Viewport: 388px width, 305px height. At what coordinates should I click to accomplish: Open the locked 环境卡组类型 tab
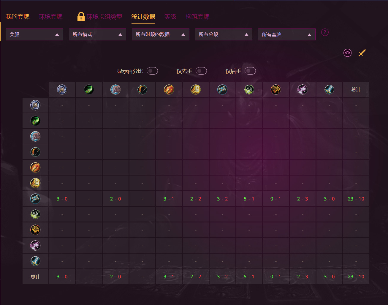104,17
